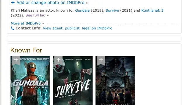Viewport: 187px width, 105px height.
Task: Open the Gundala poster thumbnail
Action: [30, 80]
